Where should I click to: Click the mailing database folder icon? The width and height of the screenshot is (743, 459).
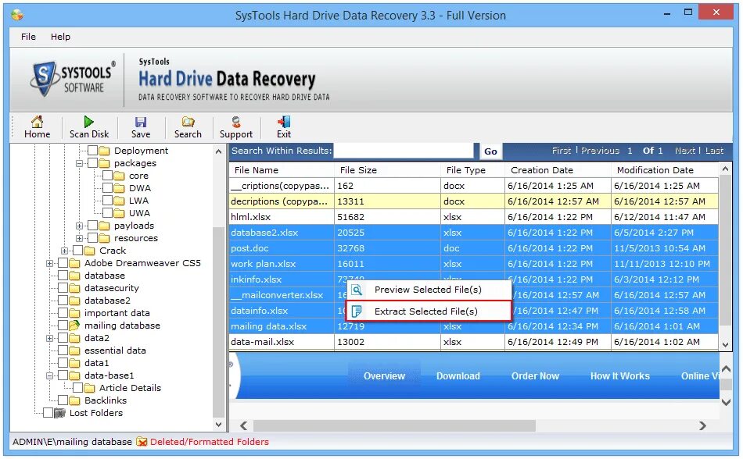74,326
